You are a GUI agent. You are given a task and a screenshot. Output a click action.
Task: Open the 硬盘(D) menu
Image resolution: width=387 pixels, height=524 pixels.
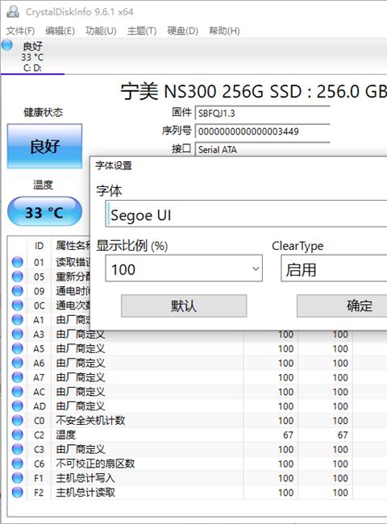182,31
